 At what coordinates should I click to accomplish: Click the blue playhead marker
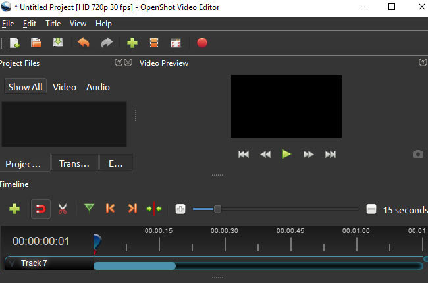[x=97, y=242]
